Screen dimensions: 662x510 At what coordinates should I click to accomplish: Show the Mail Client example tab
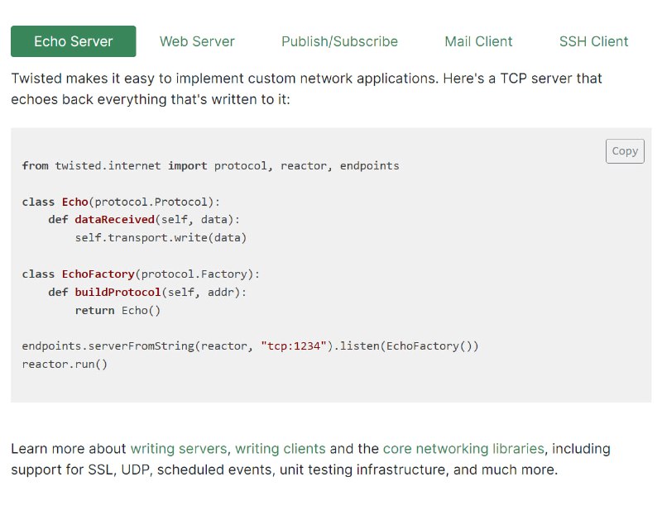click(478, 41)
